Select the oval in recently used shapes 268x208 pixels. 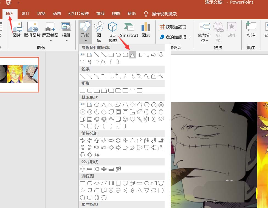point(118,55)
